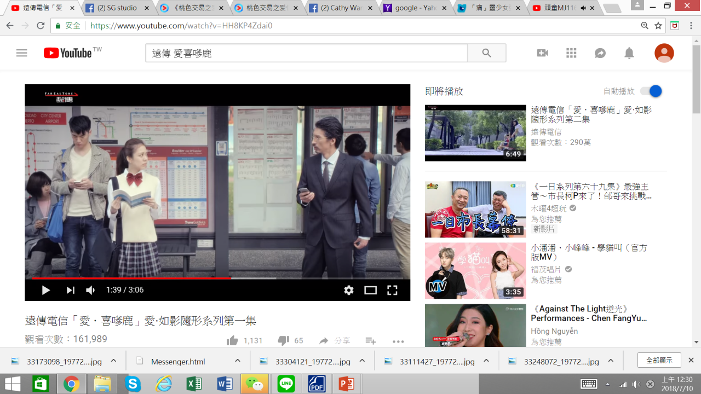Seek on the red video progress bar
701x394 pixels.
click(217, 278)
